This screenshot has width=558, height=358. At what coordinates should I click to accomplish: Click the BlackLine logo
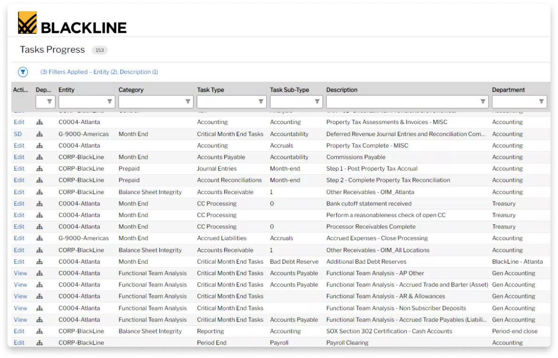click(72, 23)
